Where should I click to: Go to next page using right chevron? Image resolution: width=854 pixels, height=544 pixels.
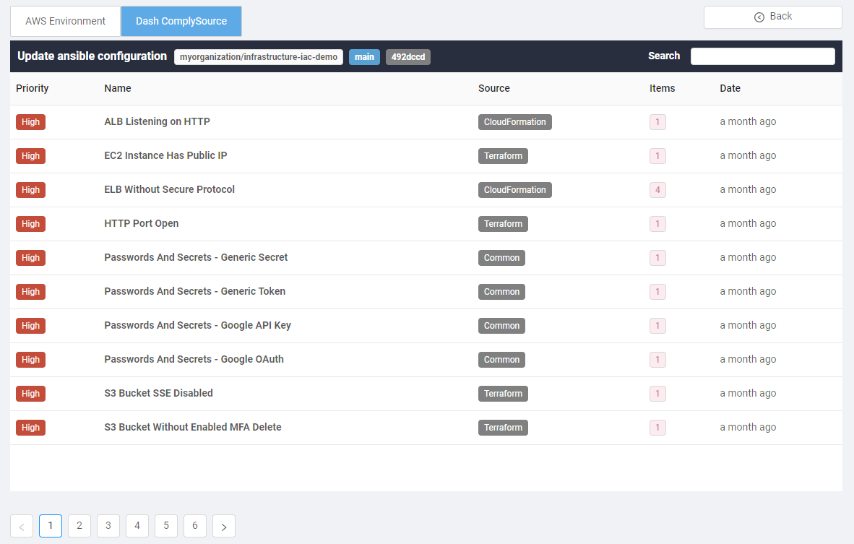point(224,527)
